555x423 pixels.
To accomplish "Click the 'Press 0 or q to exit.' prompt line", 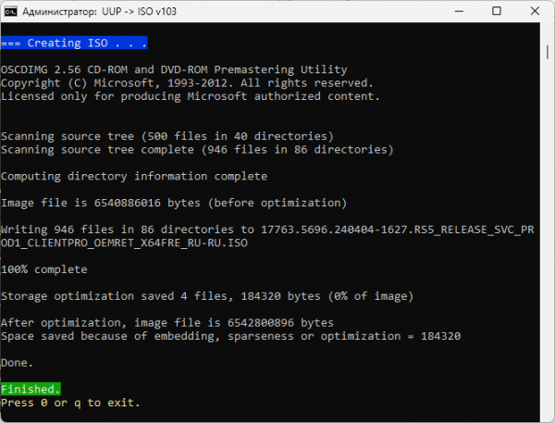I will [70, 403].
